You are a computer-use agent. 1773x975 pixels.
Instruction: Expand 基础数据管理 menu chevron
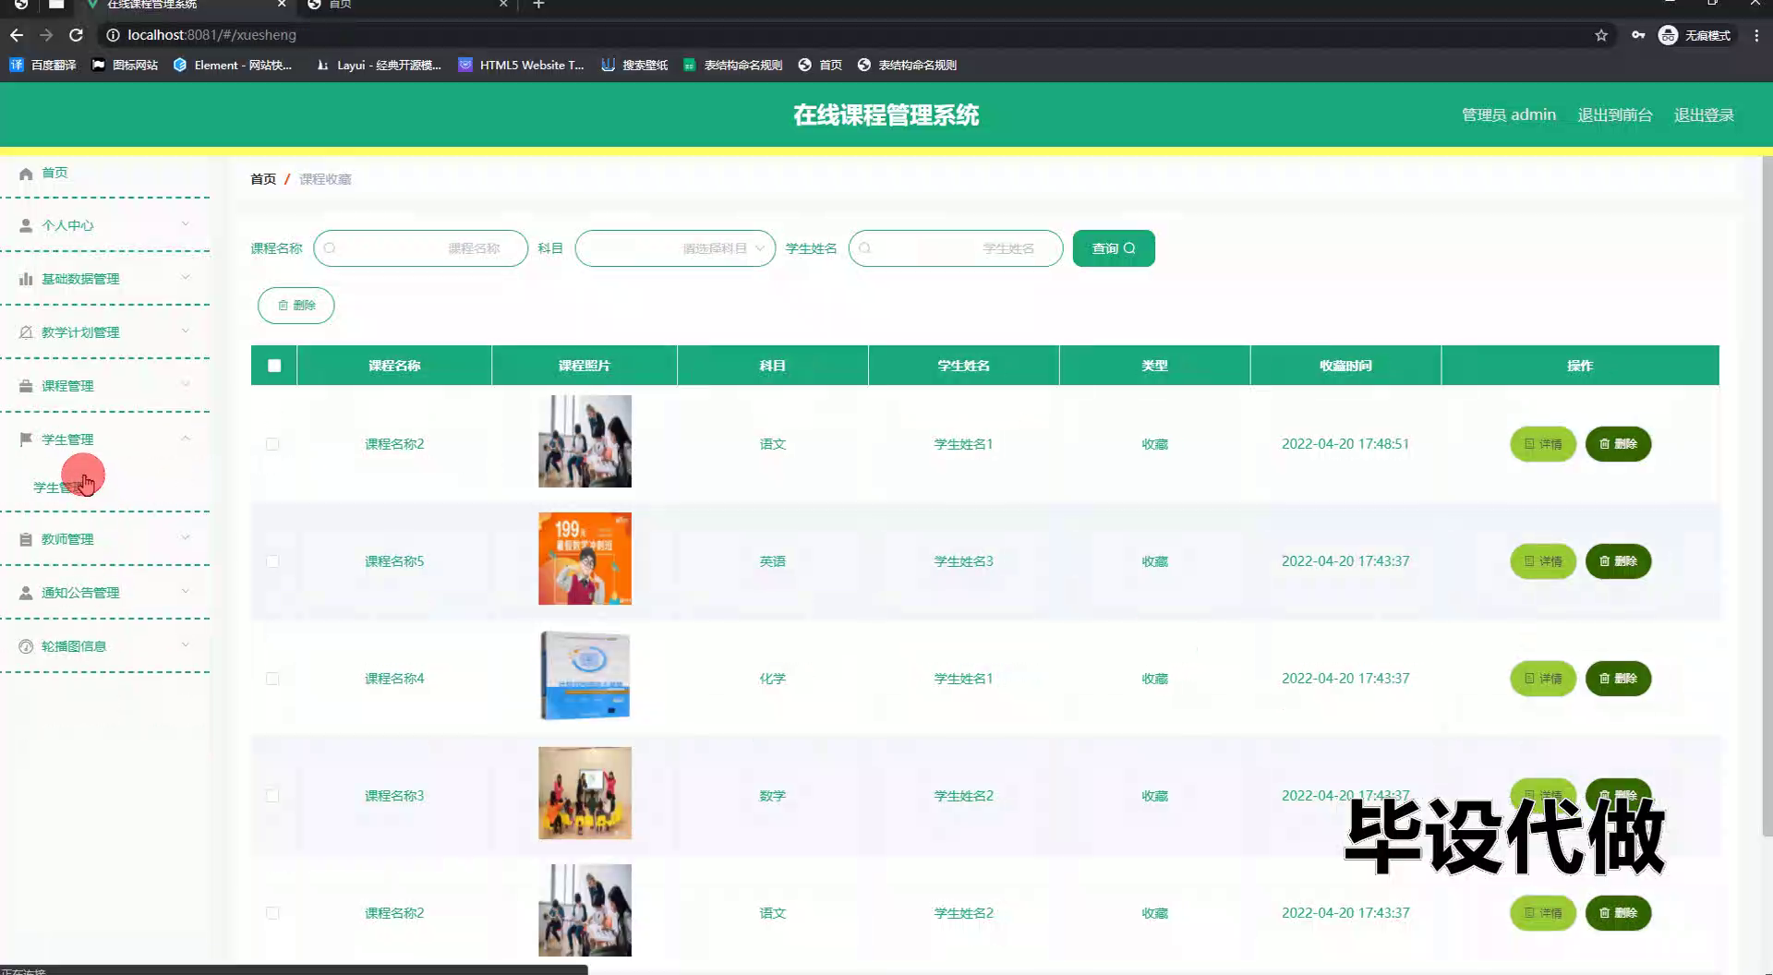click(186, 278)
